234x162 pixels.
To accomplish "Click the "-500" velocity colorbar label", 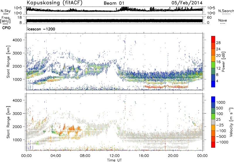I will (x=221, y=136).
